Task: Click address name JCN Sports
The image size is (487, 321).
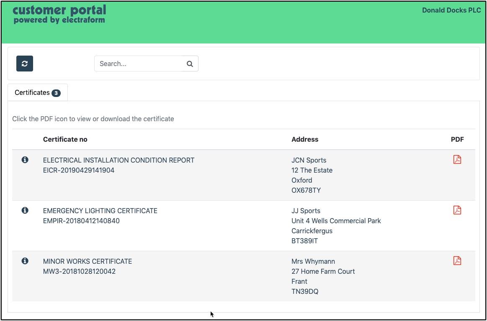Action: point(309,160)
